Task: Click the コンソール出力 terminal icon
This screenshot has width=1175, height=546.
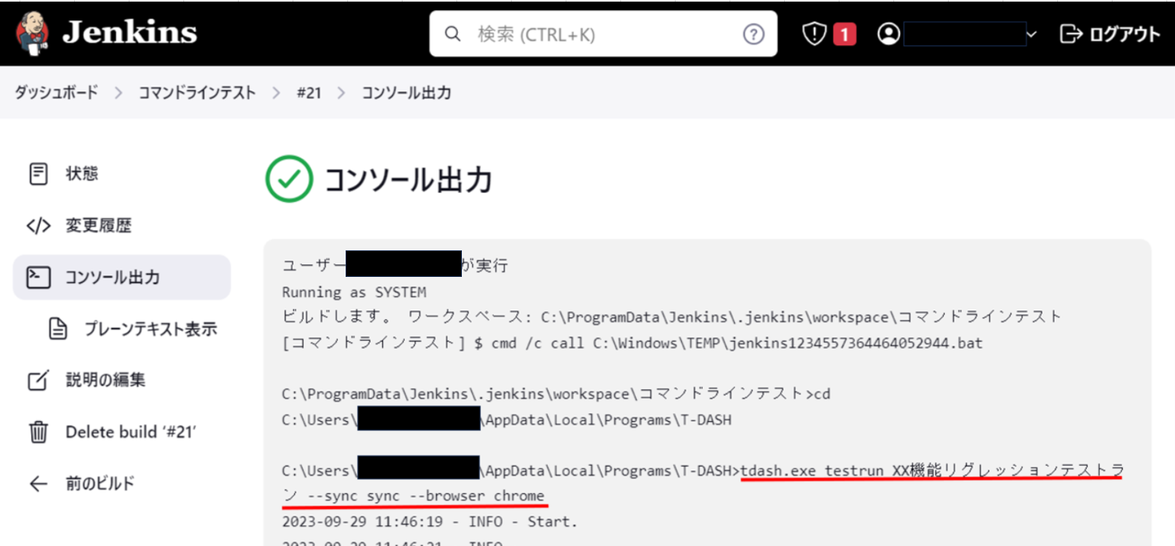Action: point(37,277)
